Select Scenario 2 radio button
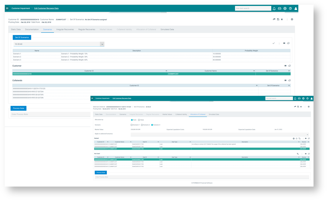Screen dimensions: 327x200 pos(142,125)
